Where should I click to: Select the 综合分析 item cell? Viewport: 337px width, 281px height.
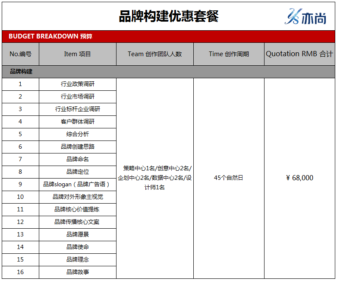click(78, 134)
